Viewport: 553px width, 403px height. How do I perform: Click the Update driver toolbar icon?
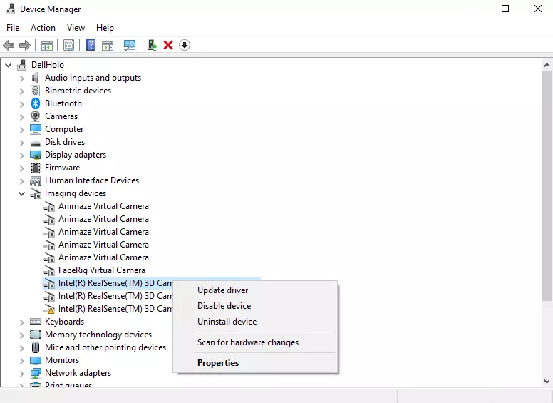point(153,45)
